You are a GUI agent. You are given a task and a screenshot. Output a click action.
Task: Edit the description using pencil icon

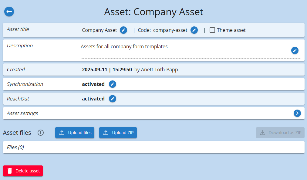(x=295, y=50)
